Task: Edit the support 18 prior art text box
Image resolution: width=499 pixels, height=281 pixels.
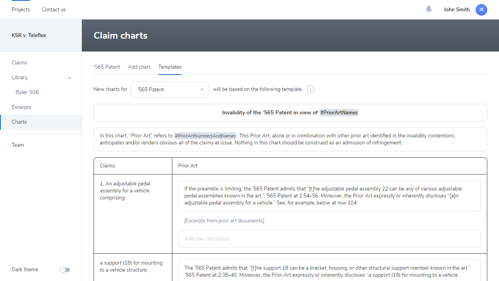Action: pos(329,270)
